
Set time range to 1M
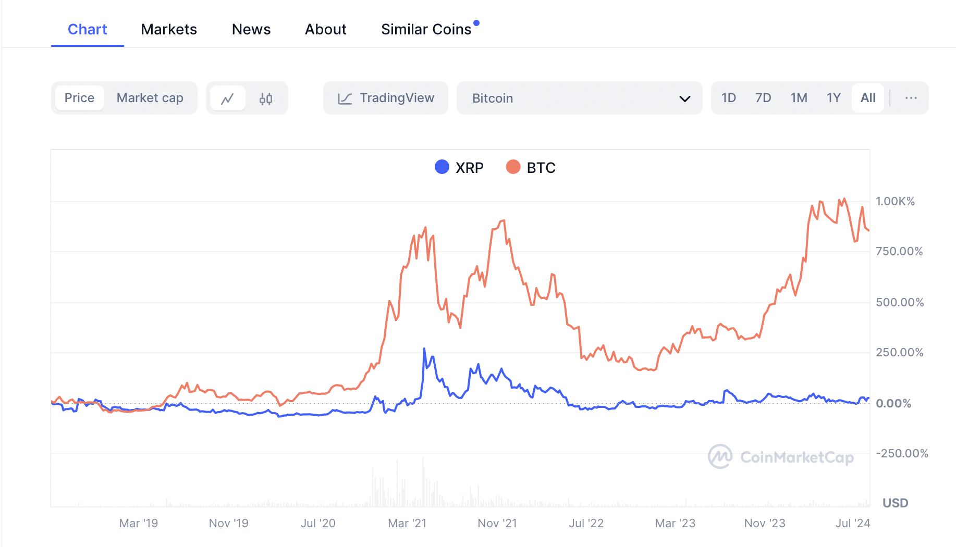tap(799, 98)
